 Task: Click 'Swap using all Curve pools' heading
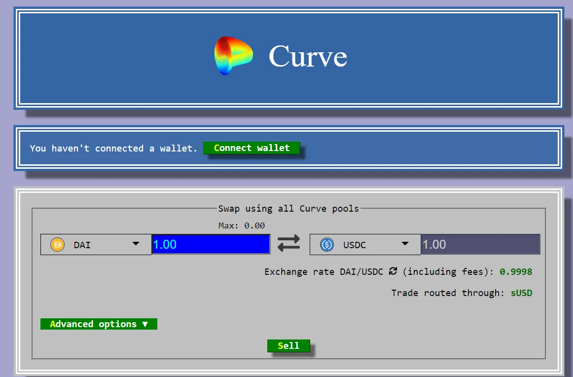click(288, 208)
